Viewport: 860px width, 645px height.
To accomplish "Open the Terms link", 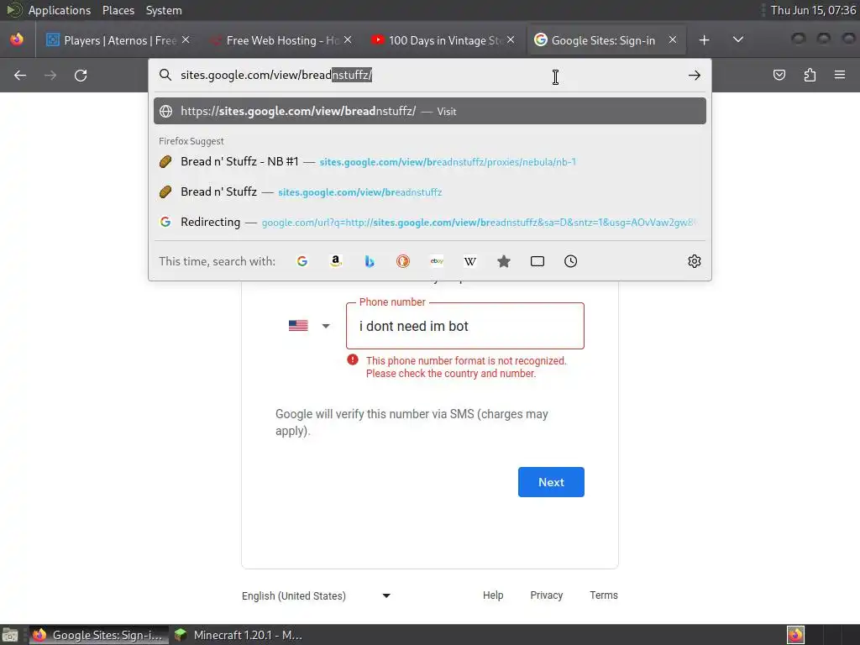I will click(x=603, y=595).
